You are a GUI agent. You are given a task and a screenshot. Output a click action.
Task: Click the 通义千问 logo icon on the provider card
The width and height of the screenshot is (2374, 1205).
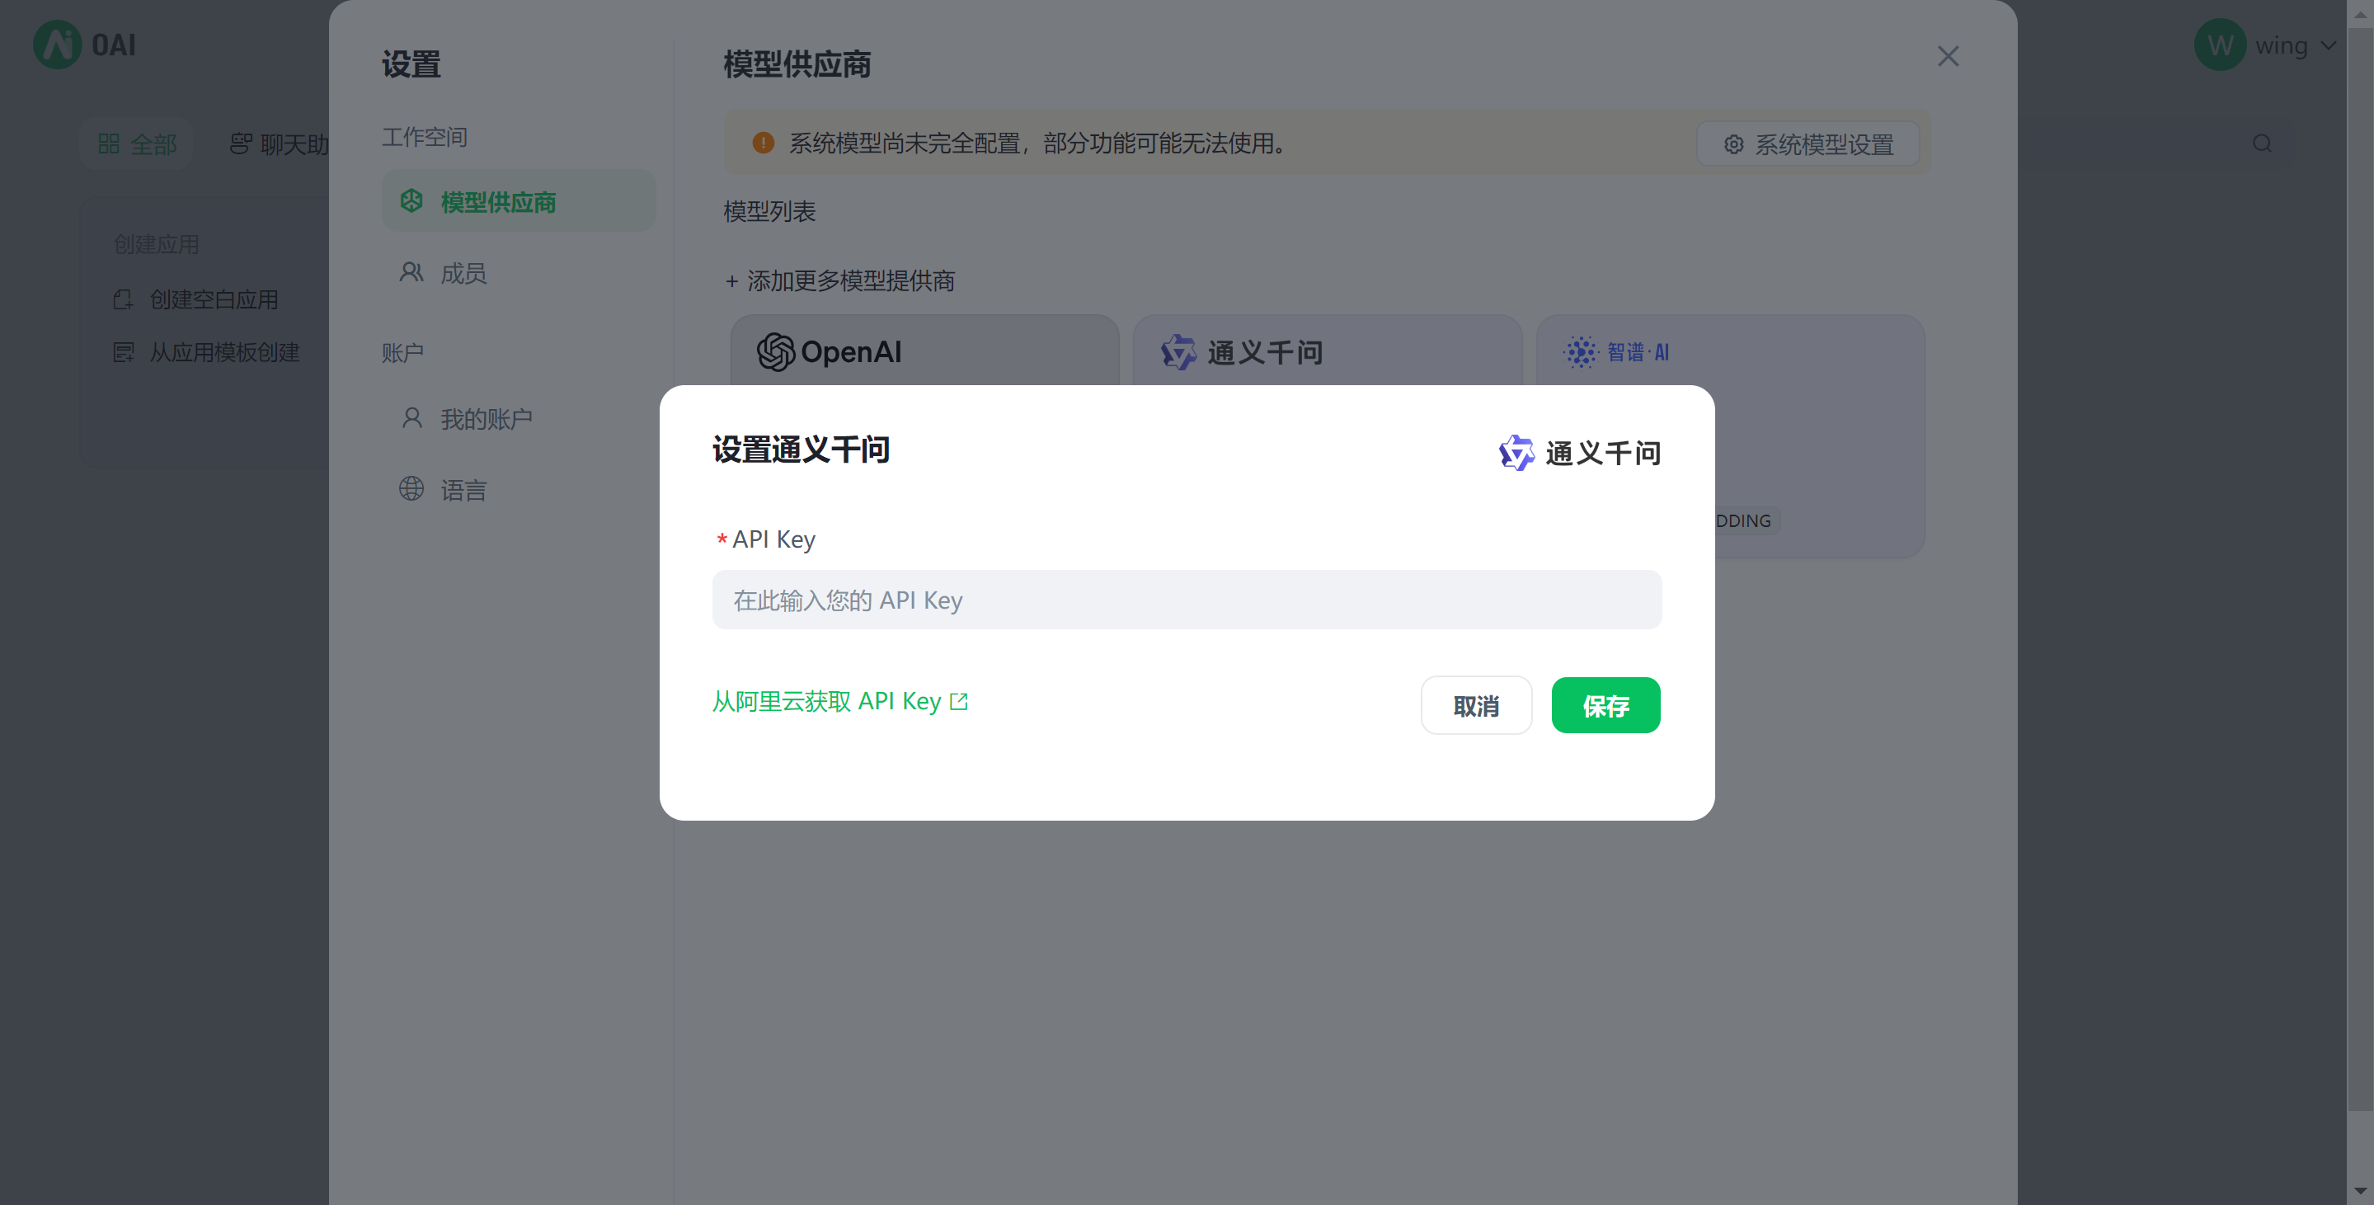click(1178, 352)
